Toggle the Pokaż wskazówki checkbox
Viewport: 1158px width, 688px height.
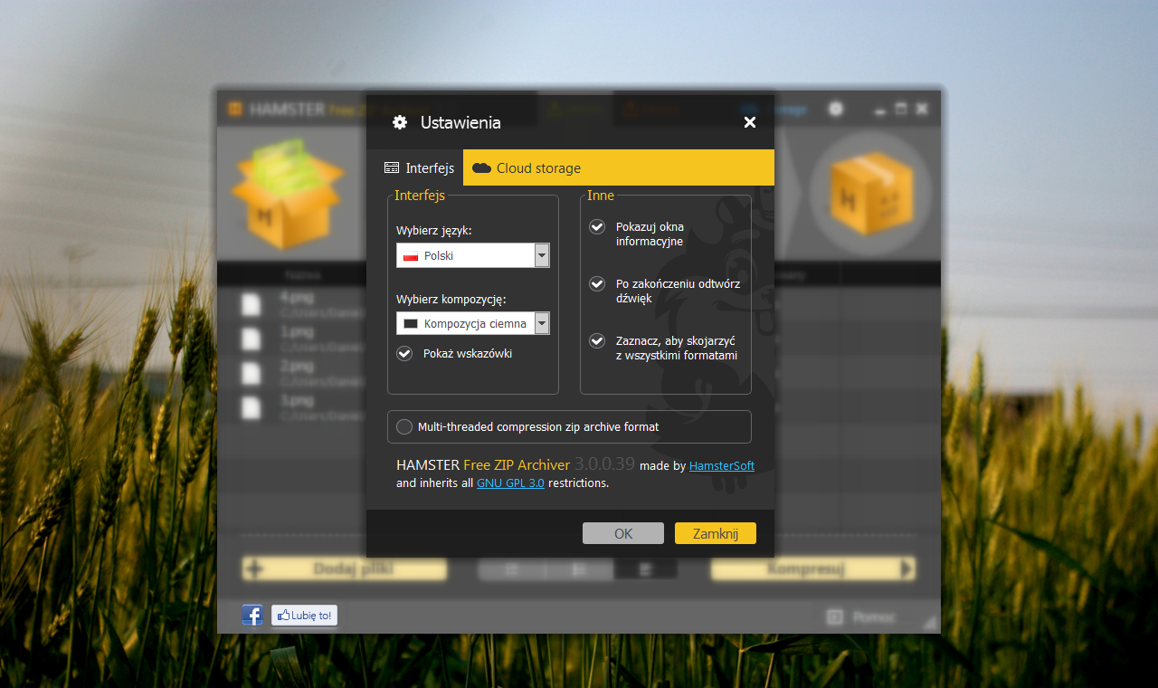pos(404,353)
